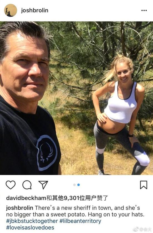Open the #loveisaslovedoes hashtag

(x=30, y=227)
